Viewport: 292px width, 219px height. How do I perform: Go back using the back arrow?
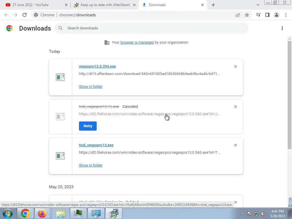coord(6,15)
